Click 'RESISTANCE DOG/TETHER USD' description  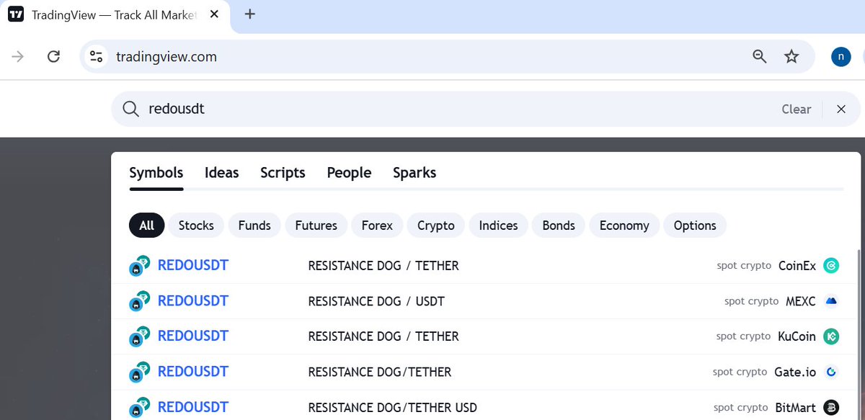392,408
